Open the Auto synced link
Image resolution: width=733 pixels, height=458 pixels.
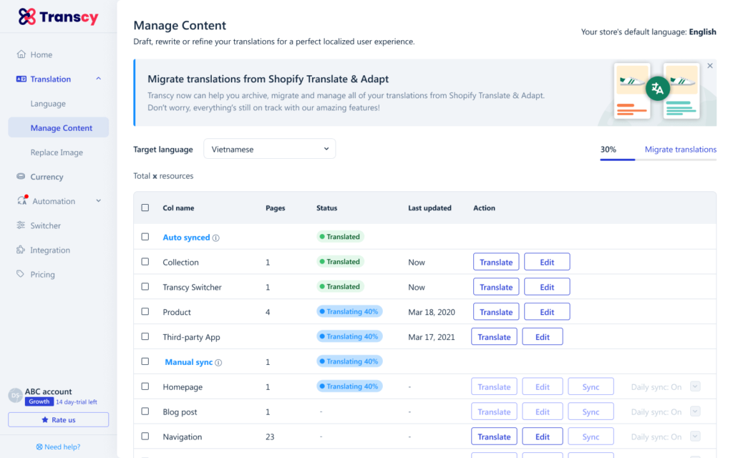tap(186, 238)
